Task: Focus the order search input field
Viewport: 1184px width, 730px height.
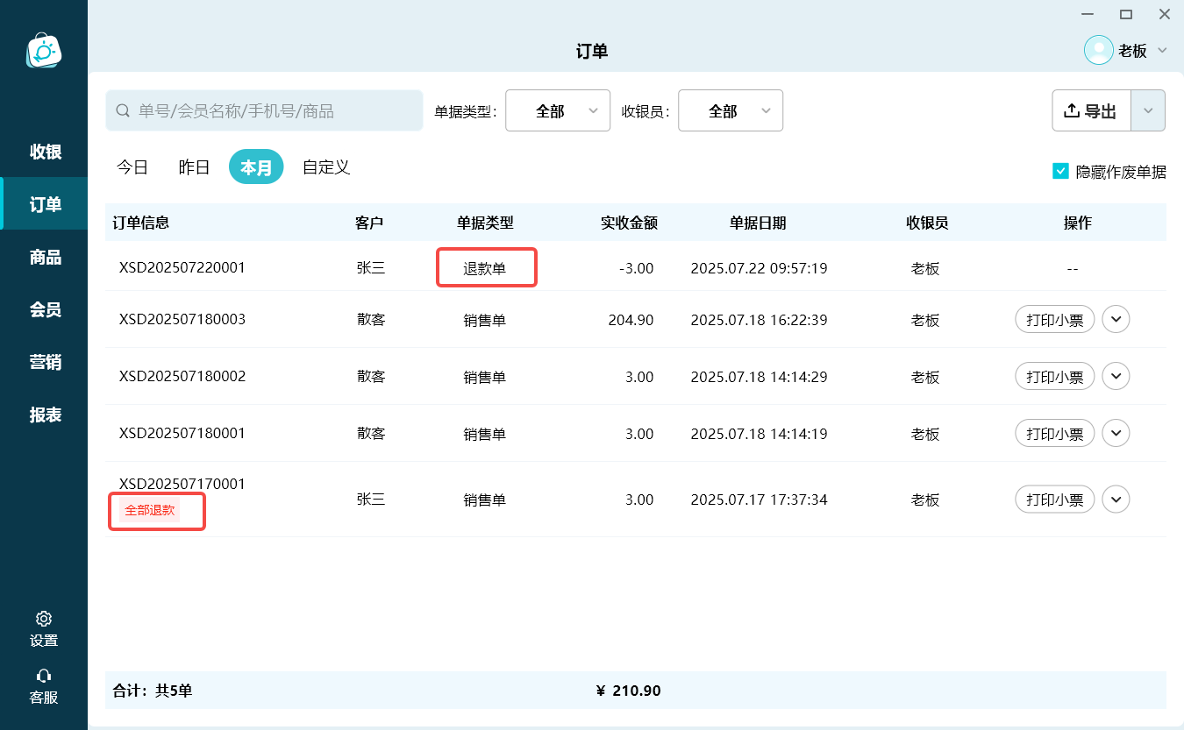Action: click(264, 110)
